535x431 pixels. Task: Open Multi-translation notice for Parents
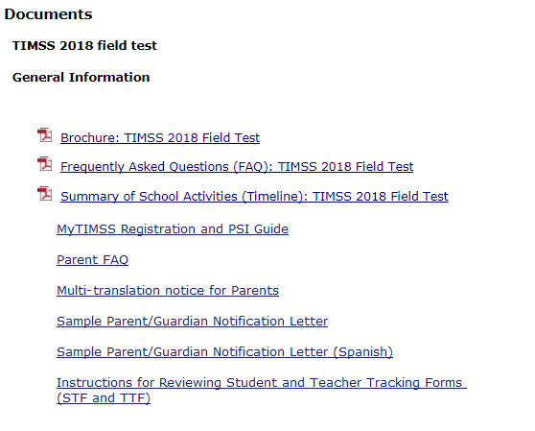[x=168, y=290]
